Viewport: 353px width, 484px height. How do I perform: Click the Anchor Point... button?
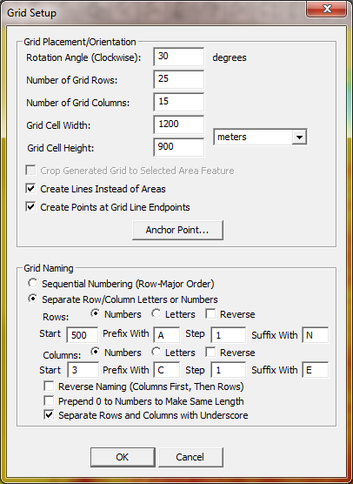click(177, 230)
